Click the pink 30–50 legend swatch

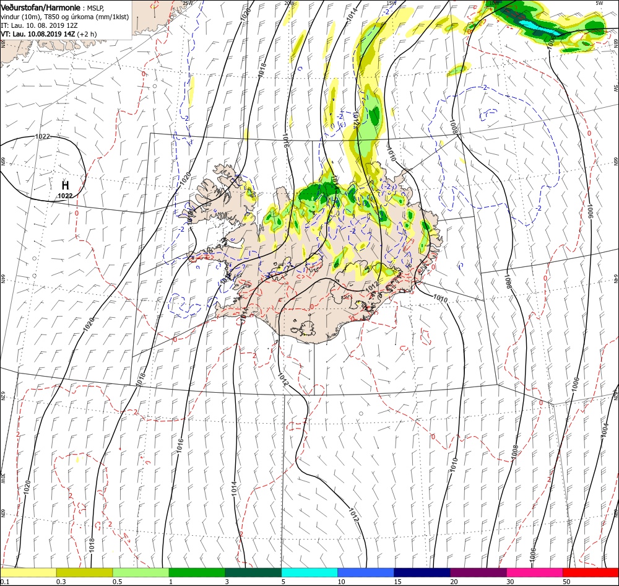(535, 572)
